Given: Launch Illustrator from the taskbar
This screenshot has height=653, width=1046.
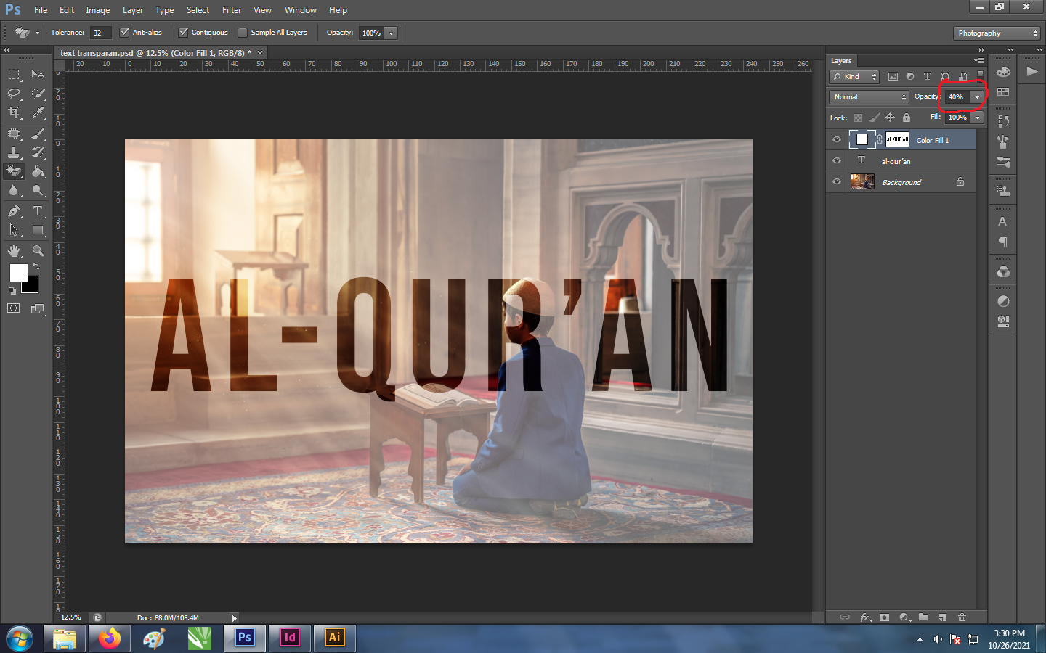Looking at the screenshot, I should coord(334,638).
